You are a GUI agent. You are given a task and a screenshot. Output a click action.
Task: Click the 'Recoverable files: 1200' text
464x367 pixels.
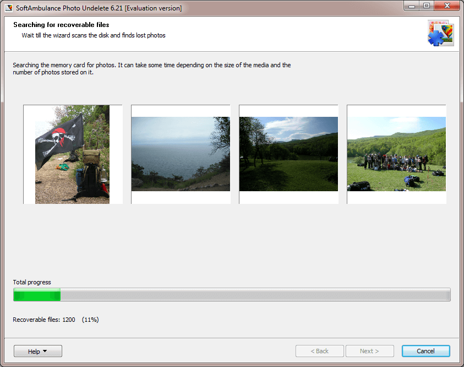44,320
